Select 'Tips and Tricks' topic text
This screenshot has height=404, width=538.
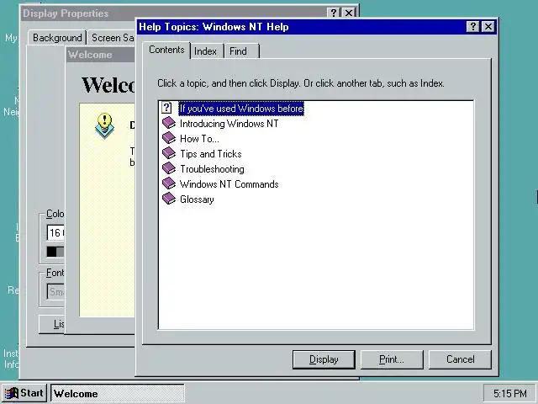211,154
